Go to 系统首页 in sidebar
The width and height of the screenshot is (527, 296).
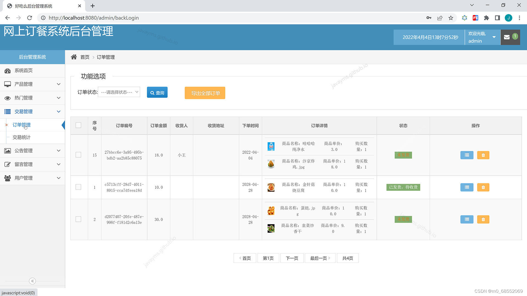coord(24,70)
